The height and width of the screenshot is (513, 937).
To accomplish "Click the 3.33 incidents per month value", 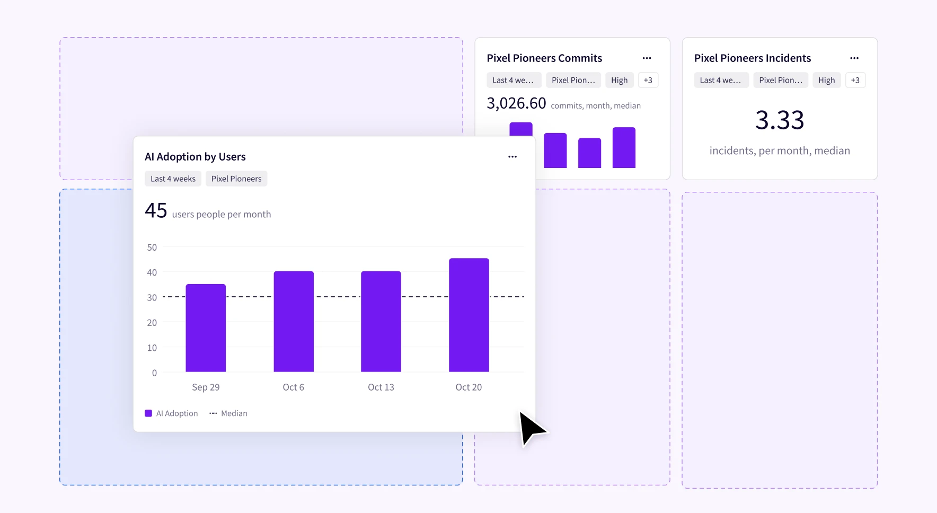I will click(x=780, y=121).
